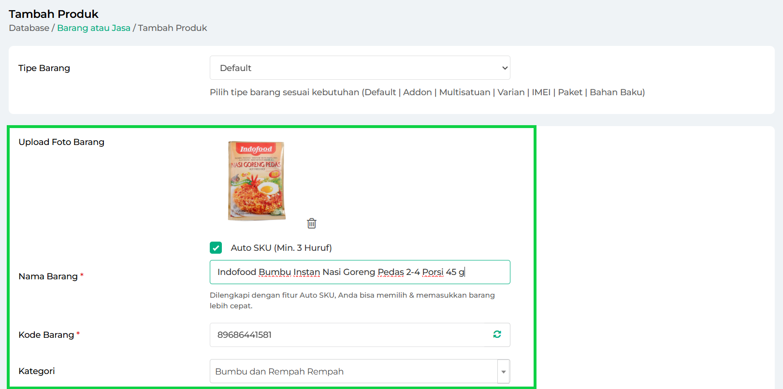Click the chevron arrow of Tipe Barang select
This screenshot has height=389, width=783.
tap(505, 68)
